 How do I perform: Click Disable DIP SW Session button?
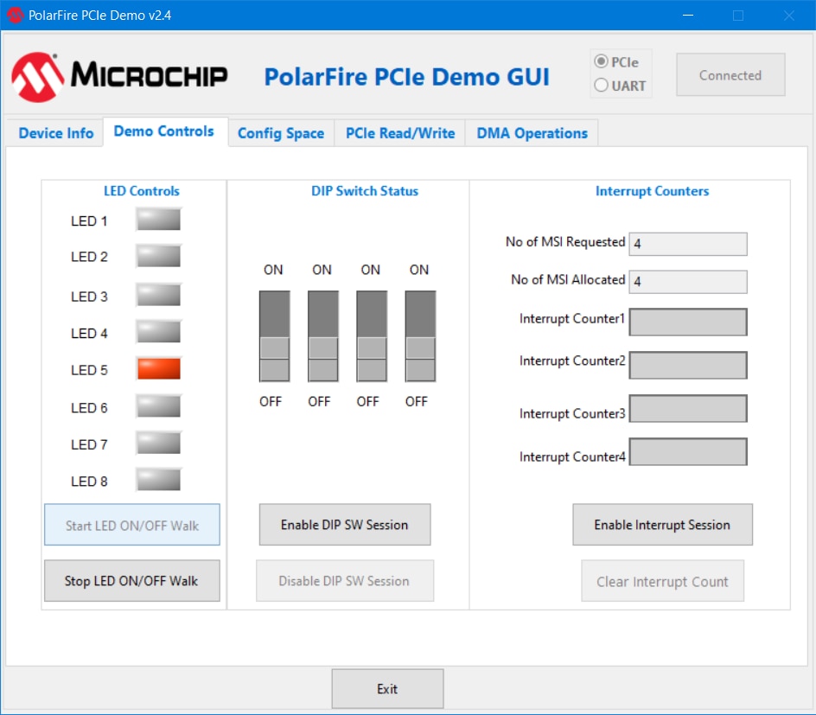(345, 581)
